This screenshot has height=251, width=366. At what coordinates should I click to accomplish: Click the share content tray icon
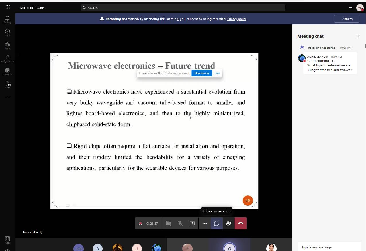pos(192,223)
